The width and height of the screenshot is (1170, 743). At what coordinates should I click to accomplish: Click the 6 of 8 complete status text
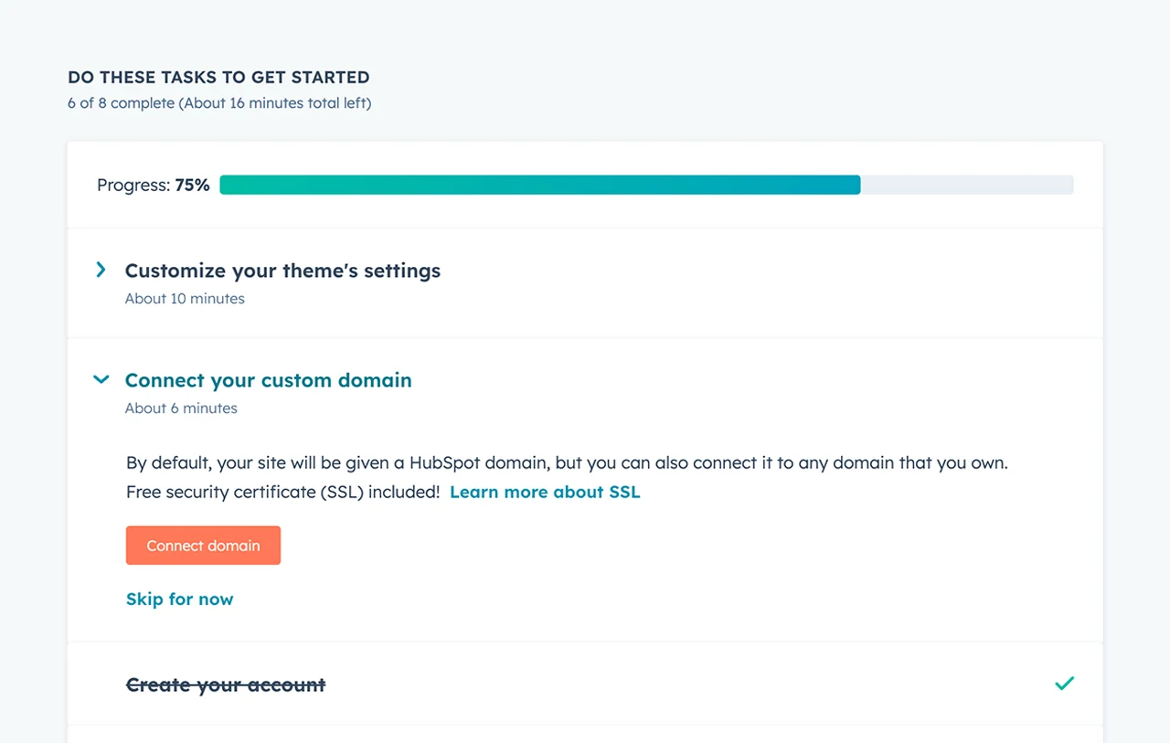click(121, 103)
